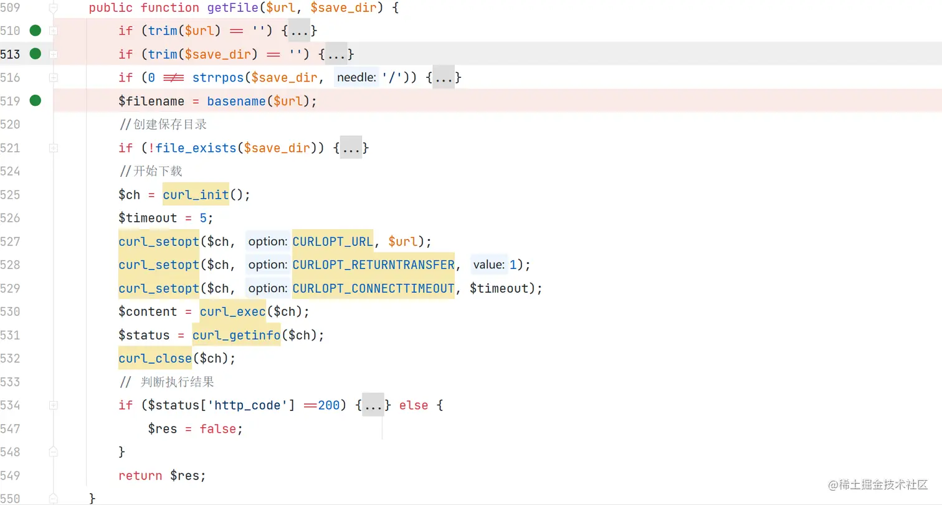
Task: Click CURLOPT_CONNECTTIMEOUT constant
Action: [373, 288]
